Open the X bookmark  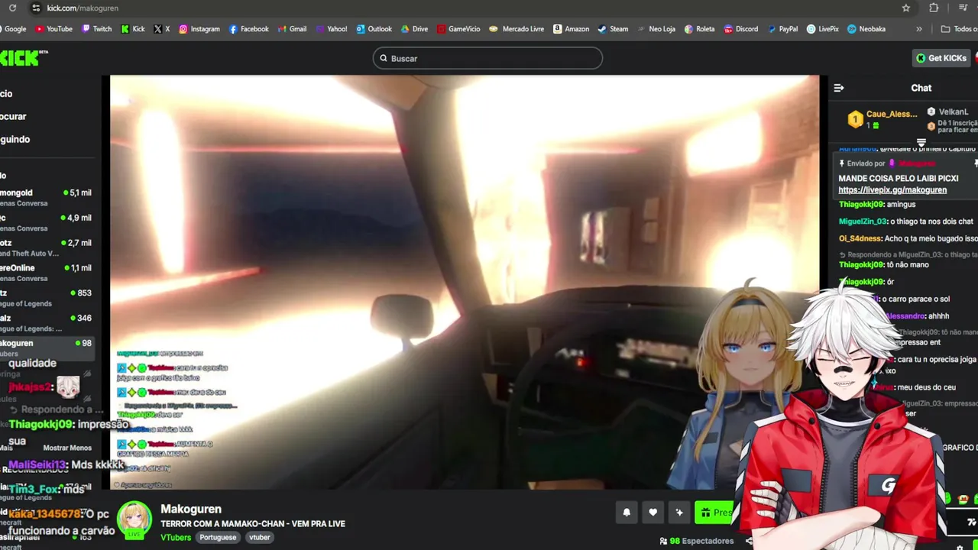(162, 29)
